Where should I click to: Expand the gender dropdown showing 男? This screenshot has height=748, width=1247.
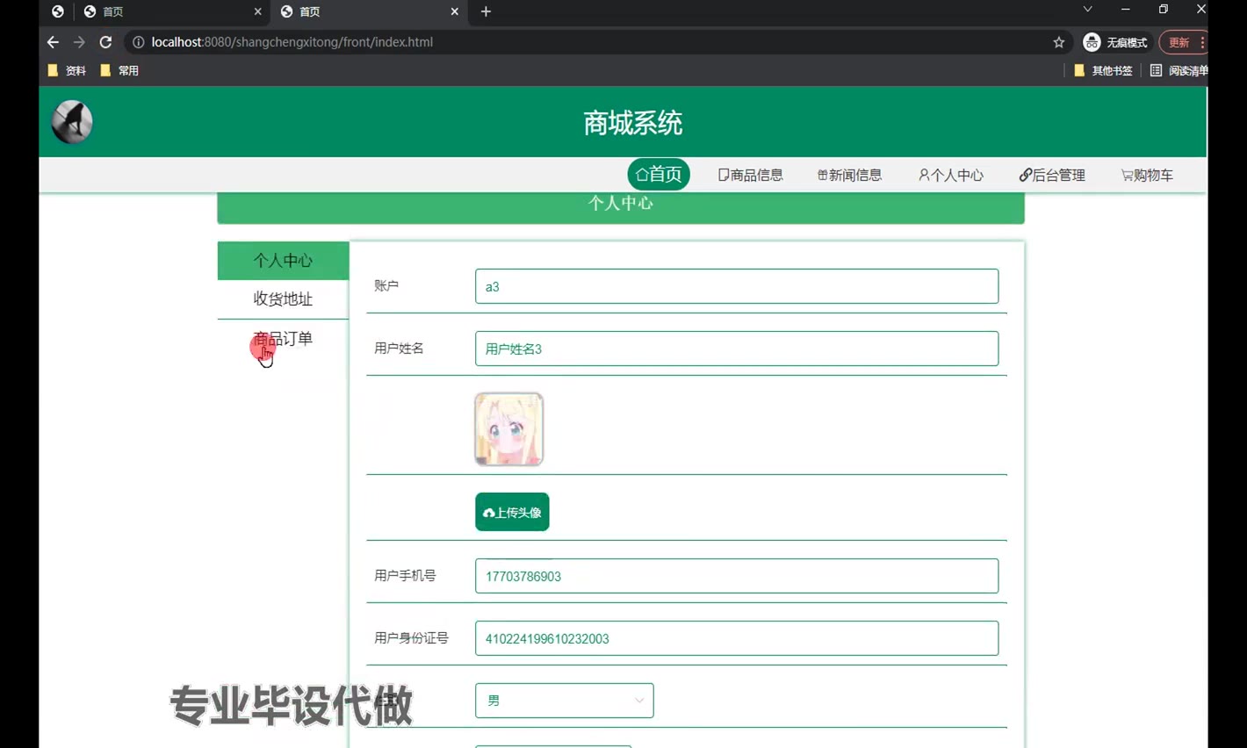pos(564,701)
